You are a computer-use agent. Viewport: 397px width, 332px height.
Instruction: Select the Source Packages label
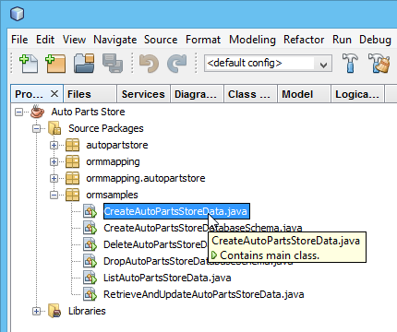tap(106, 128)
